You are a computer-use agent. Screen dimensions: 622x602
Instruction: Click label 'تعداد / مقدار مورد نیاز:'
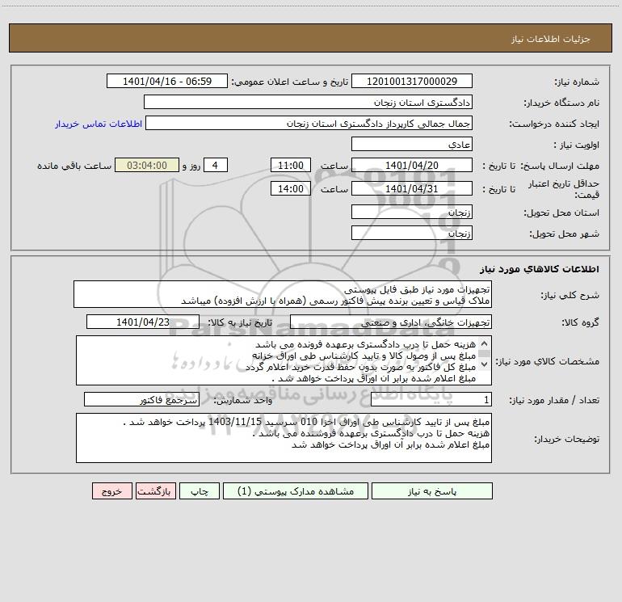(554, 400)
